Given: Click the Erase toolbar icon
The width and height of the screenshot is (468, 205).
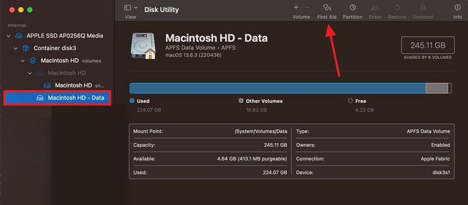Looking at the screenshot, I should click(375, 8).
